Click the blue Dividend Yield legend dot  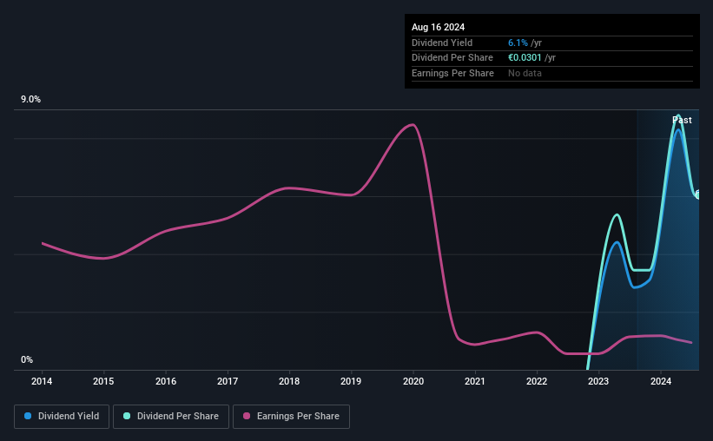point(28,416)
